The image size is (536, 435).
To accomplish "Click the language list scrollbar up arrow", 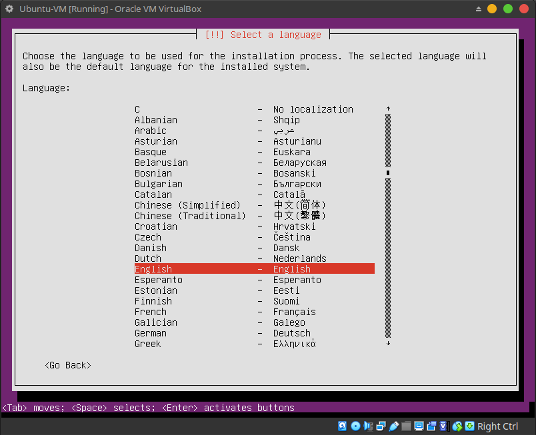I will coord(388,109).
